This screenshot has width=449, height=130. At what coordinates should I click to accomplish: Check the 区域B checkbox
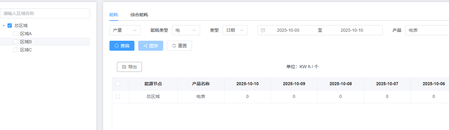[15, 42]
